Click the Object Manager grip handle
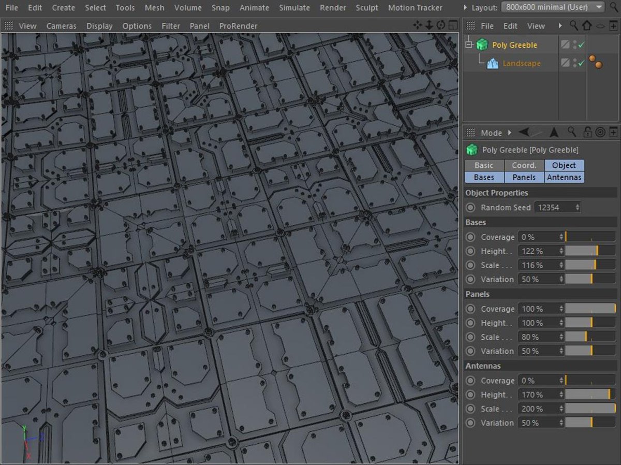Screen dimensions: 621x465 (x=471, y=26)
